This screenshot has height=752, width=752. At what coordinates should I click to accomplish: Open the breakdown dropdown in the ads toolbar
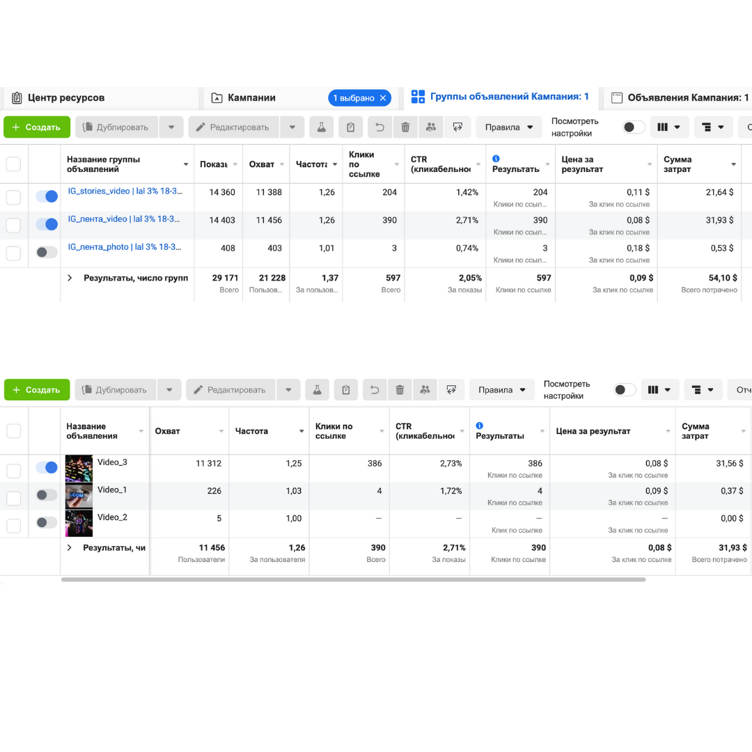[x=703, y=390]
